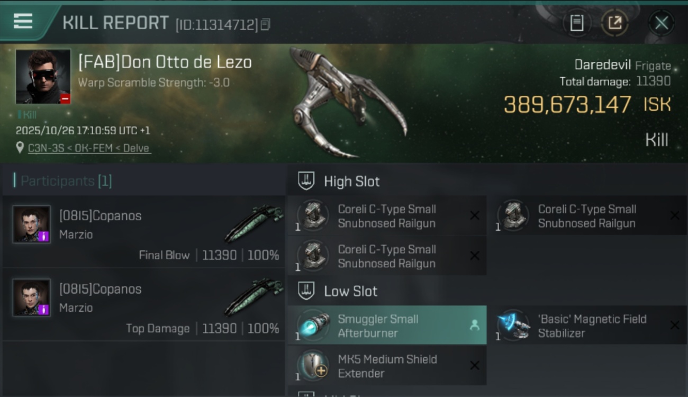The image size is (688, 397).
Task: Open the clipboard notes icon
Action: point(576,23)
